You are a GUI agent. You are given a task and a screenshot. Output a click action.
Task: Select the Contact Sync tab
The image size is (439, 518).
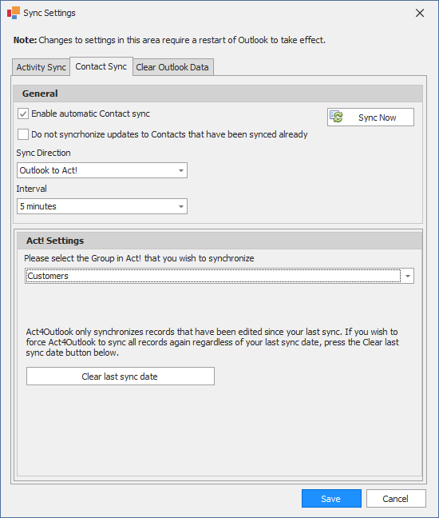(101, 66)
